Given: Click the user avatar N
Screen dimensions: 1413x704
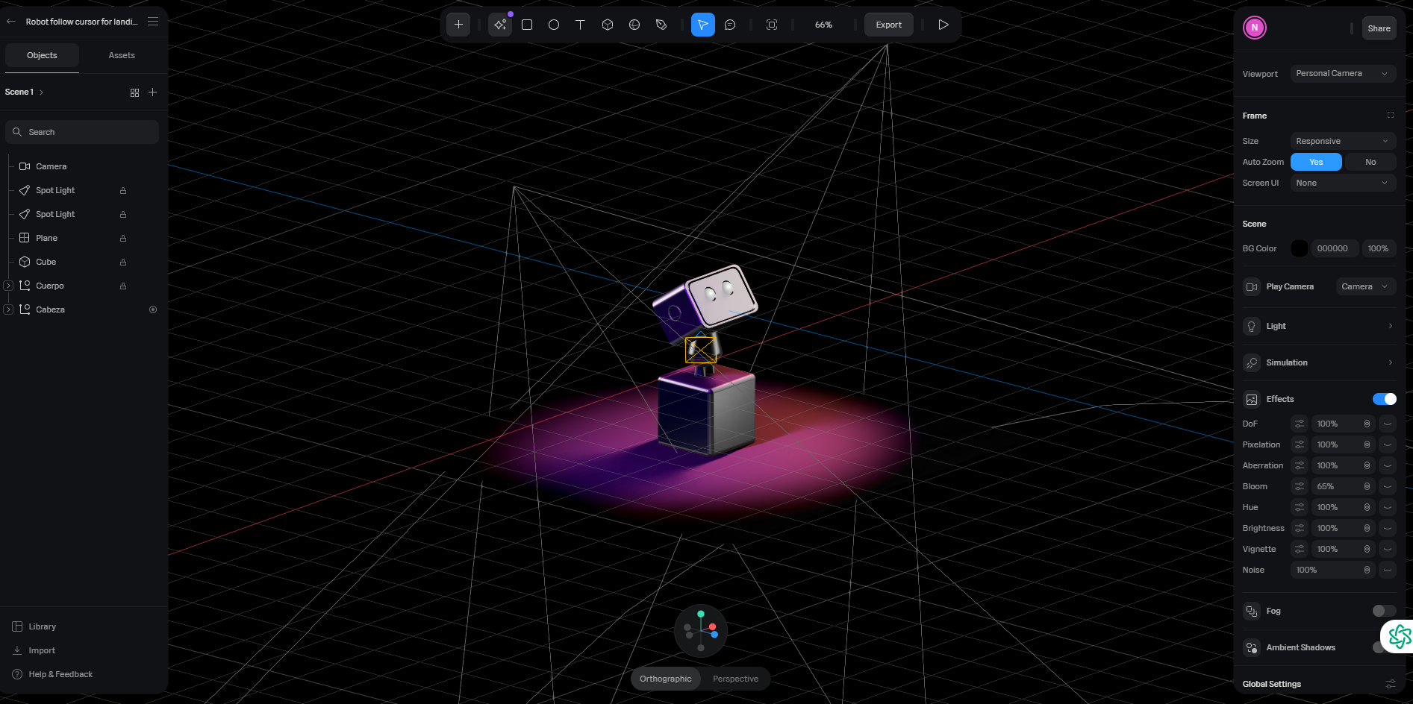Looking at the screenshot, I should pos(1255,28).
